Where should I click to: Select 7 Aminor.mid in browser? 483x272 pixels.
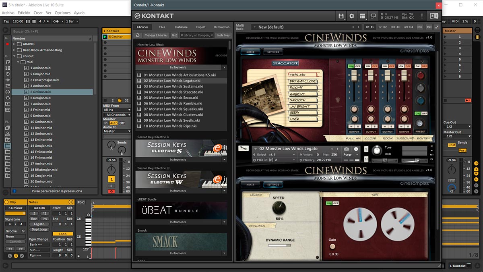[41, 104]
